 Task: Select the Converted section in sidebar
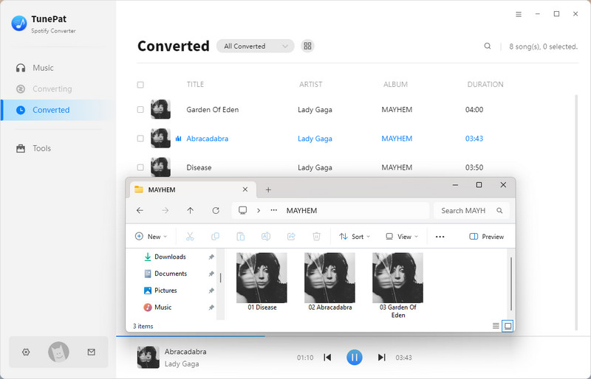[58, 110]
